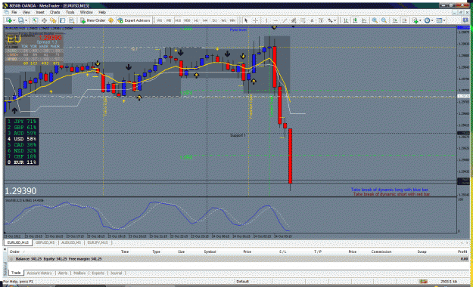The width and height of the screenshot is (473, 287).
Task: Expand the Periods dropdown arrow
Action: [x=432, y=20]
